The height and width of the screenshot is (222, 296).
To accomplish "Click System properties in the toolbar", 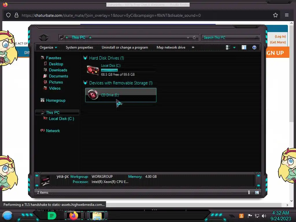I will click(79, 47).
